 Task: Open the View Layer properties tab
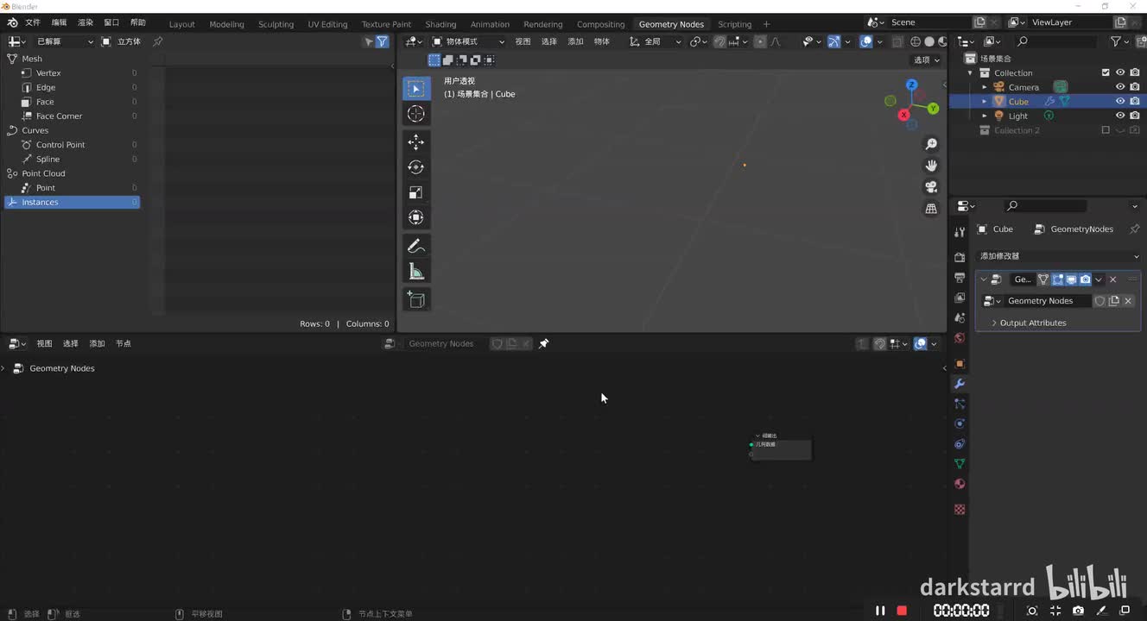pyautogui.click(x=960, y=298)
